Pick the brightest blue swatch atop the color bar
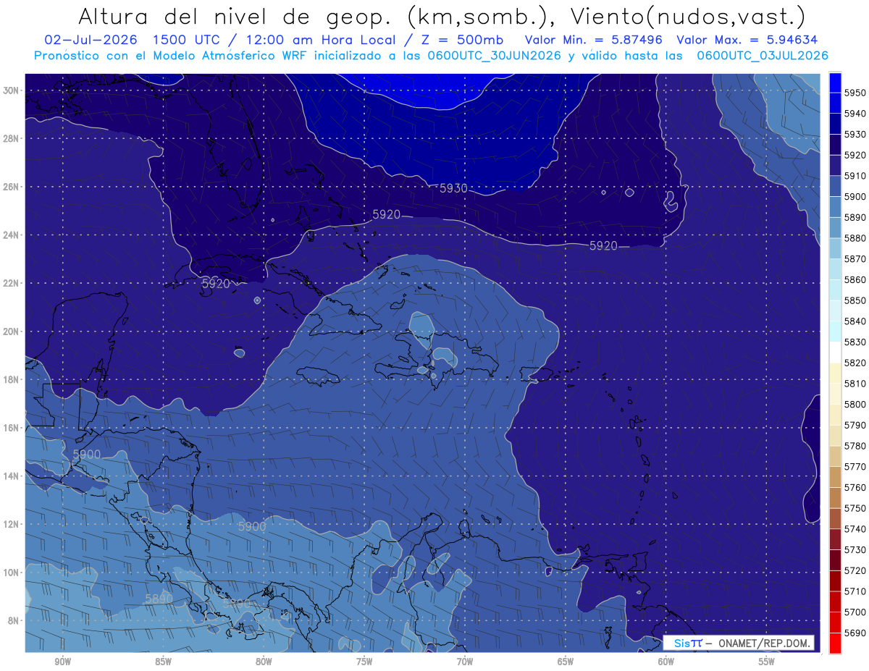This screenshot has width=869, height=671. point(835,82)
